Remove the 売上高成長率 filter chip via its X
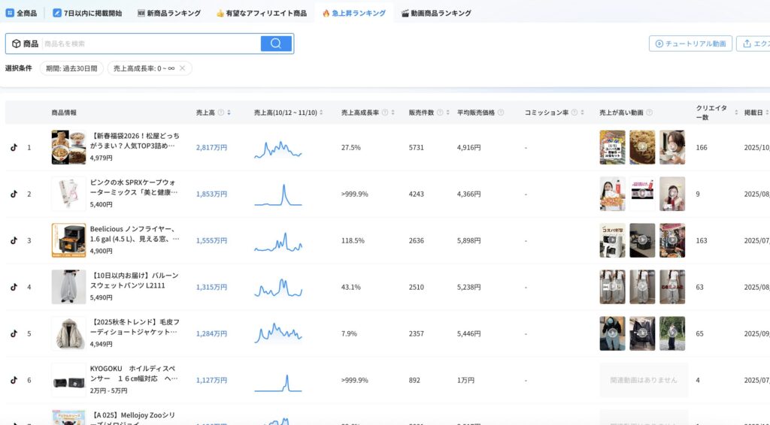 click(x=182, y=68)
